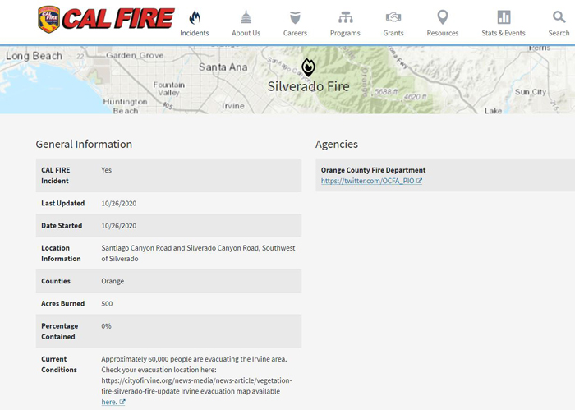The height and width of the screenshot is (410, 575).
Task: Click the Grants handshake icon
Action: click(393, 17)
